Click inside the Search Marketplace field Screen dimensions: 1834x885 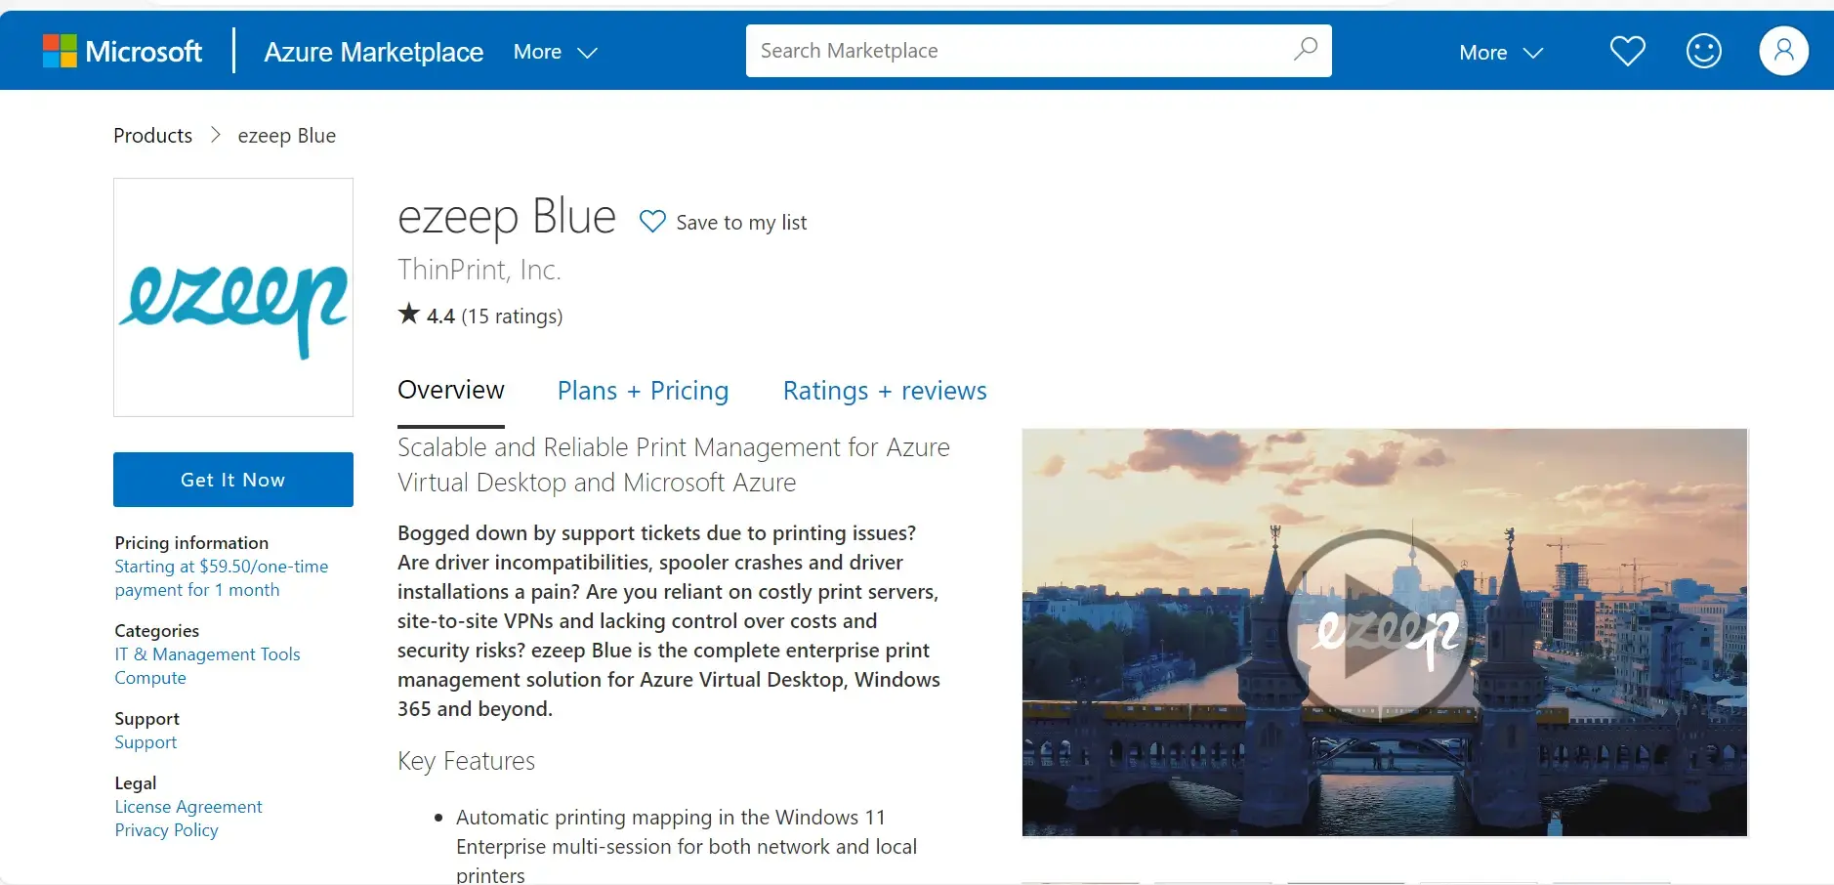[x=977, y=50]
